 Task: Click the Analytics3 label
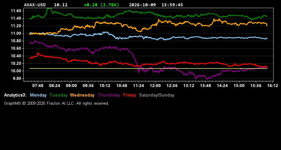[x=15, y=95]
